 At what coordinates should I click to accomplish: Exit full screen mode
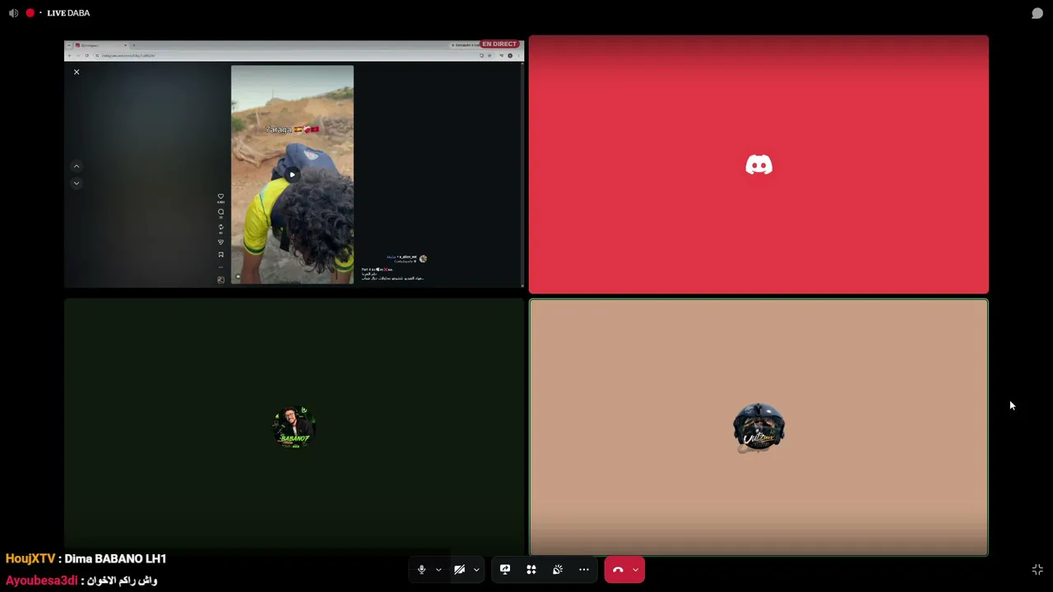(x=1037, y=570)
